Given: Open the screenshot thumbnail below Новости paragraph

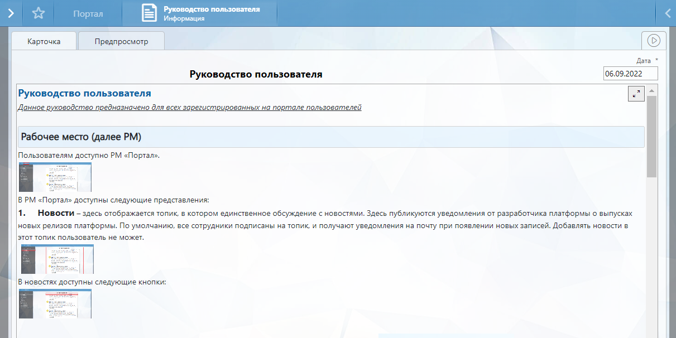Looking at the screenshot, I should pyautogui.click(x=57, y=259).
